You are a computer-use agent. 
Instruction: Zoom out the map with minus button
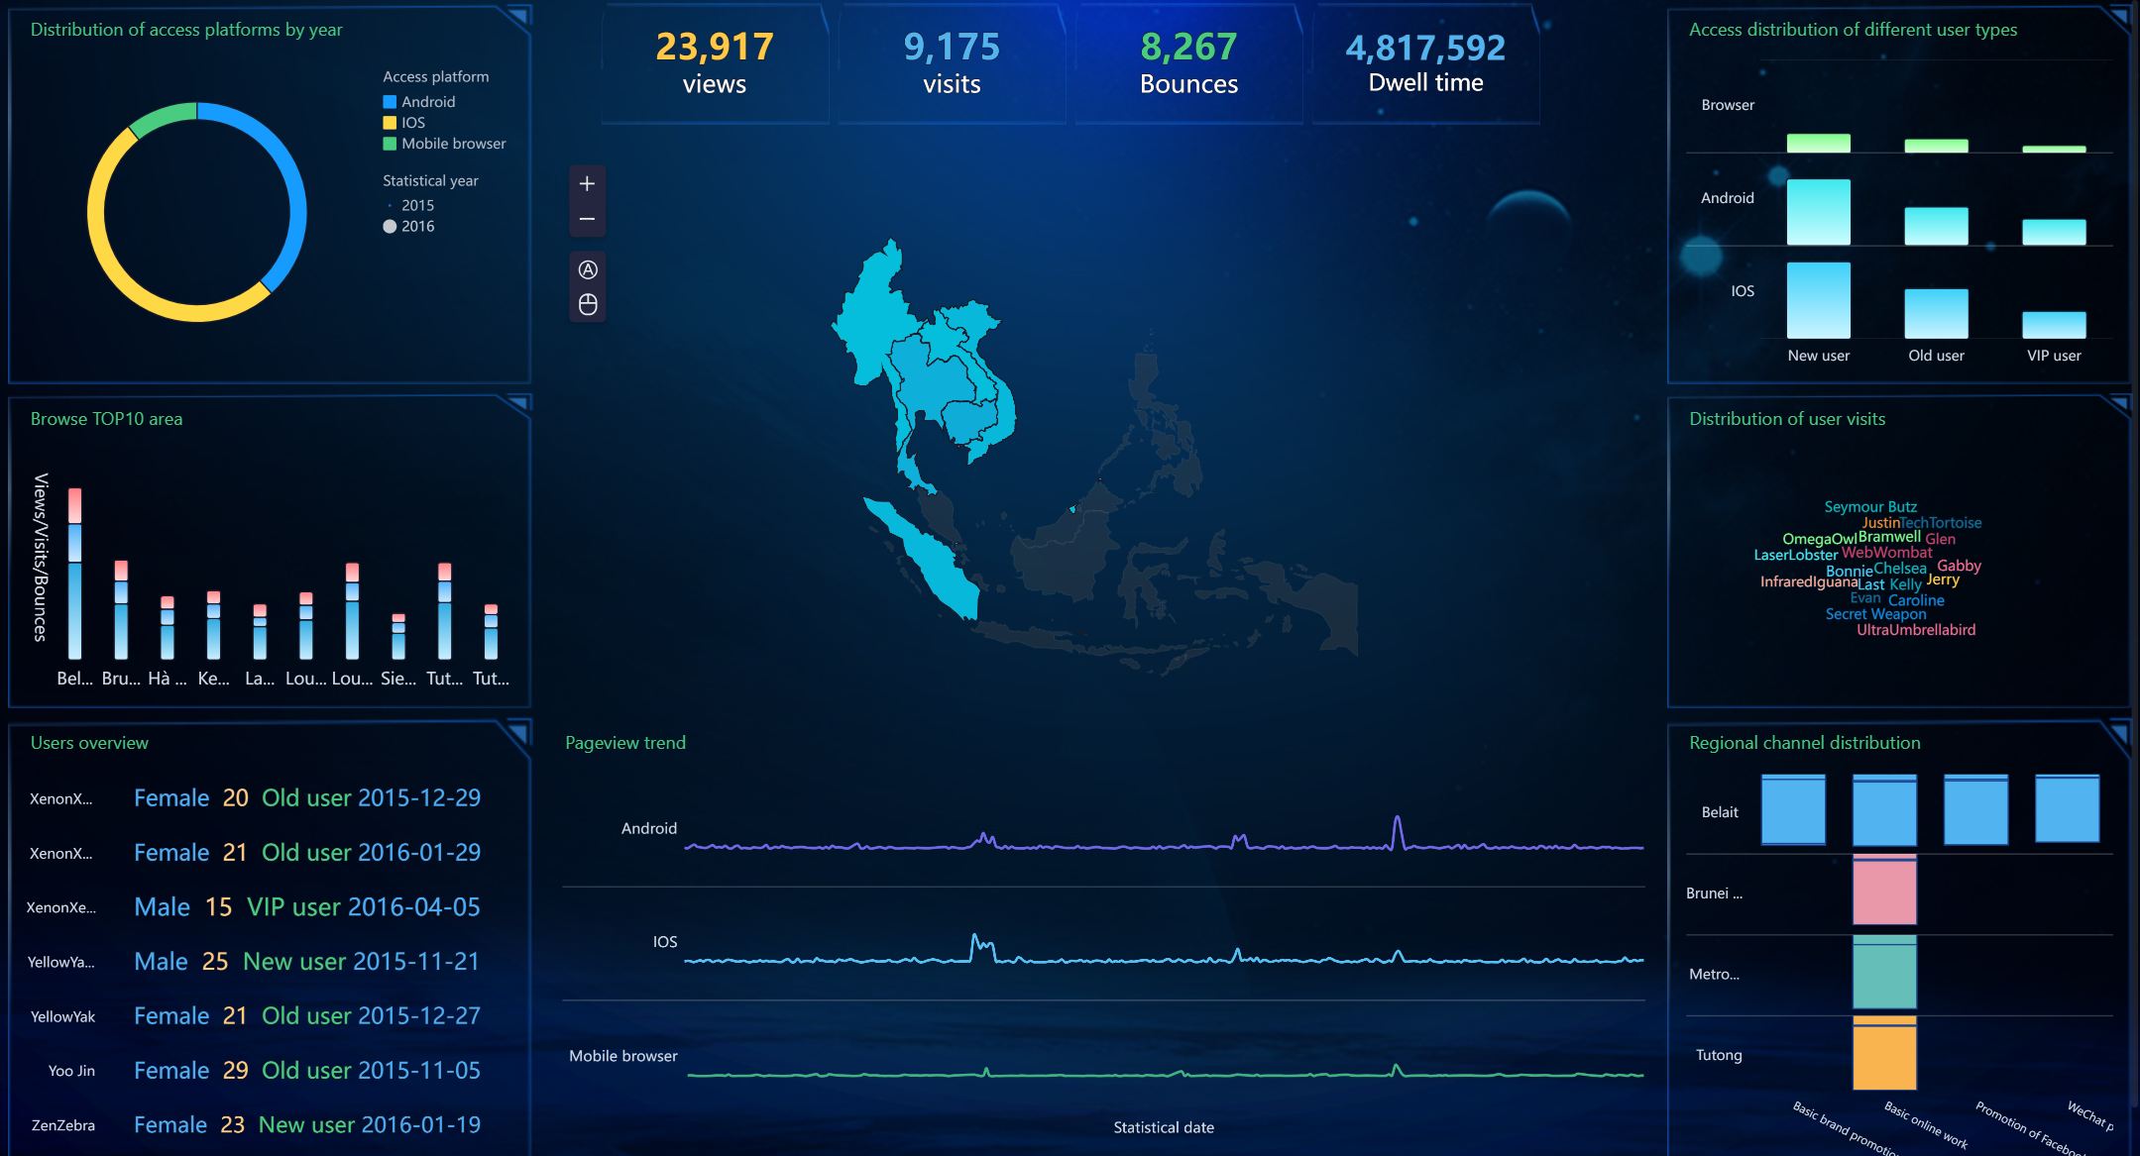[587, 219]
